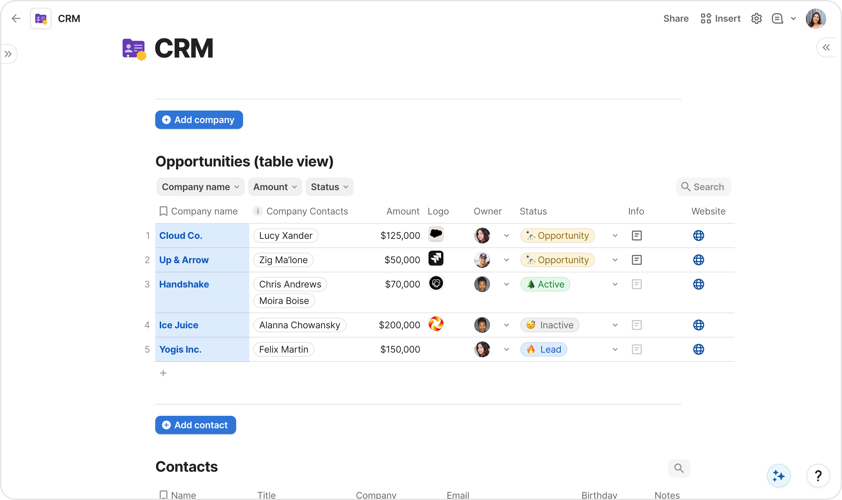Expand the left sidebar panel

(x=9, y=54)
